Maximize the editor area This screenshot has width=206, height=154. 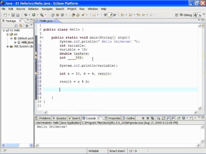coord(203,20)
